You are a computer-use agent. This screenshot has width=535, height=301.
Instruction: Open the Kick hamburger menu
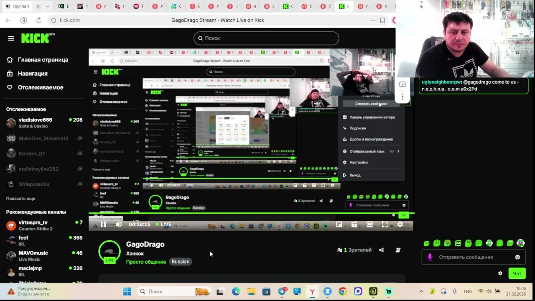tap(11, 38)
